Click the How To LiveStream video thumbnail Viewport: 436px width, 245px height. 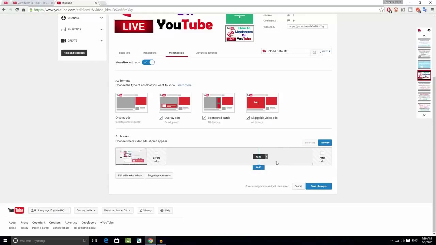click(x=240, y=34)
